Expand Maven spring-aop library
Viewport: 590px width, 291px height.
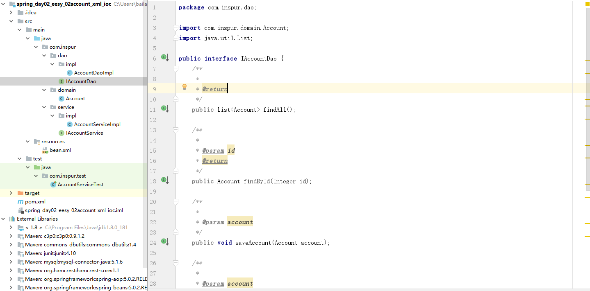(11, 279)
